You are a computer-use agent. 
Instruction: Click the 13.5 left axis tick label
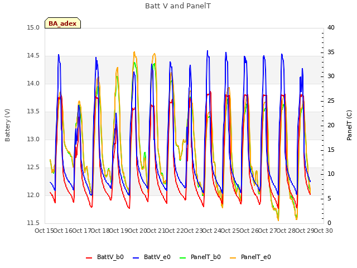coord(33,112)
